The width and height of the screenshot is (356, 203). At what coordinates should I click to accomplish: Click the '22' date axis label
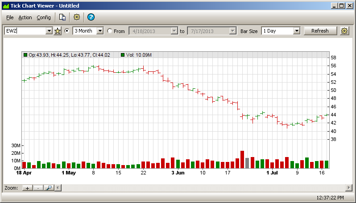pyautogui.click(x=143, y=173)
